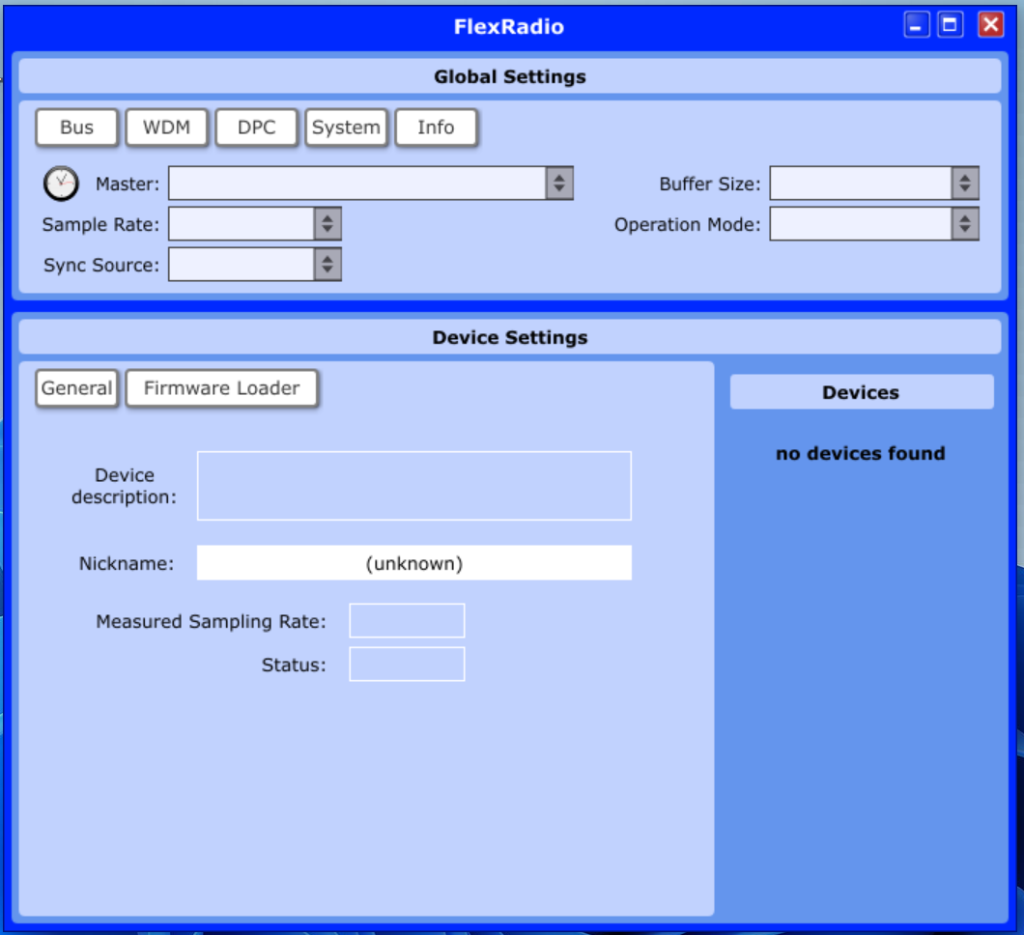Click the clock icon beside Master
1024x935 pixels.
pyautogui.click(x=61, y=184)
